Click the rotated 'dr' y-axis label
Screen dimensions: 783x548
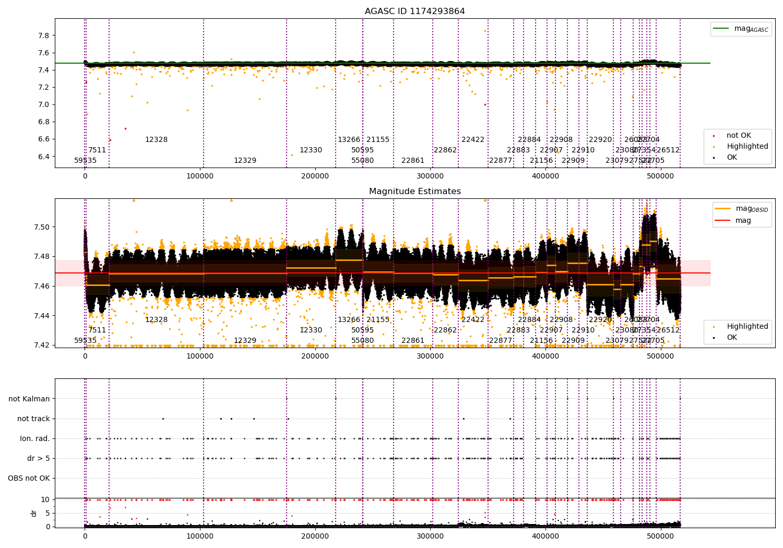point(34,514)
